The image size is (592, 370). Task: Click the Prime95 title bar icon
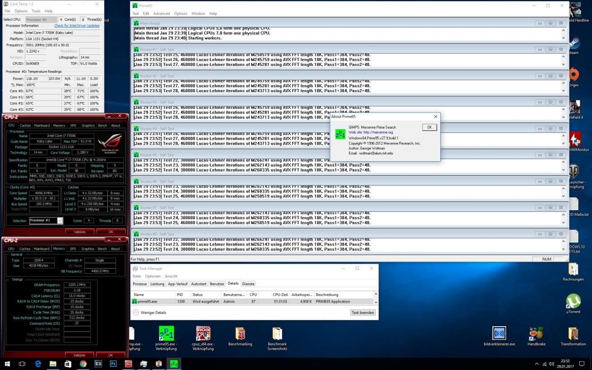click(x=135, y=6)
